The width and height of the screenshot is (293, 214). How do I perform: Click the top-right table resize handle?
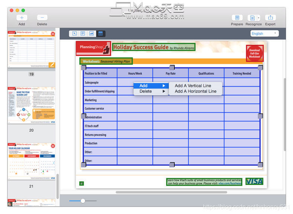click(260, 67)
